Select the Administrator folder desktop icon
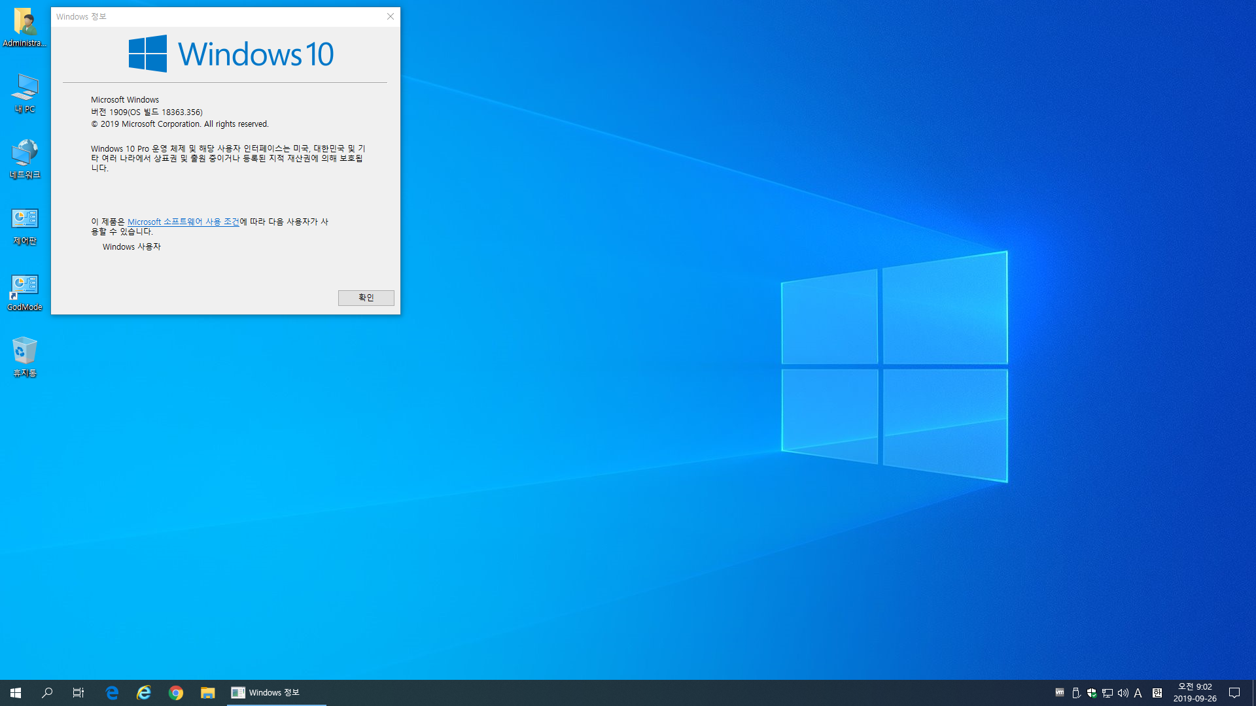The image size is (1256, 706). [25, 27]
